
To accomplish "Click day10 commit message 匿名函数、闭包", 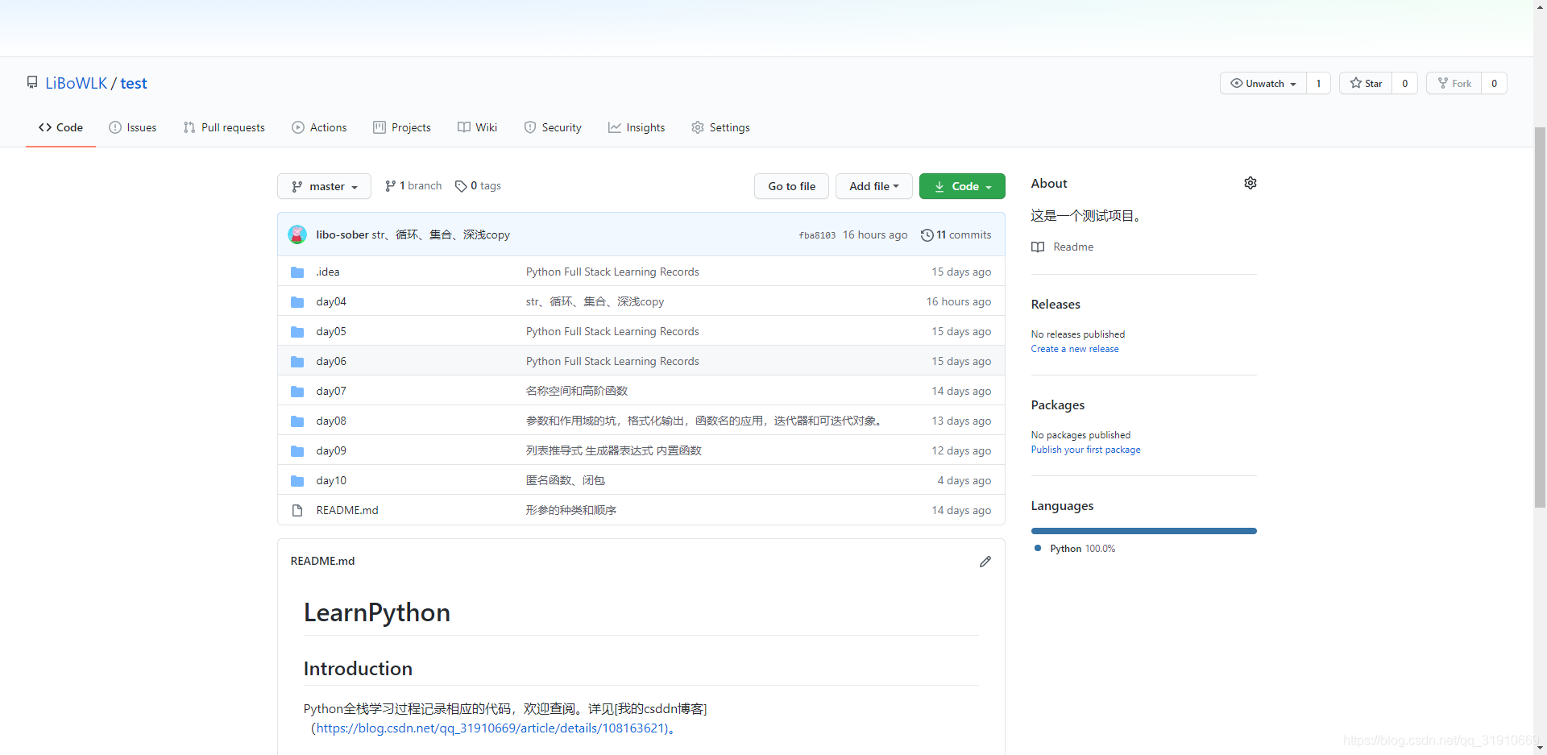I will point(566,481).
